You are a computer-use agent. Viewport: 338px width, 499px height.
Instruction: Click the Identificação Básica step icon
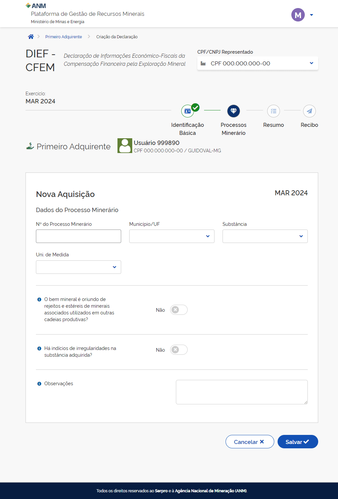[188, 111]
